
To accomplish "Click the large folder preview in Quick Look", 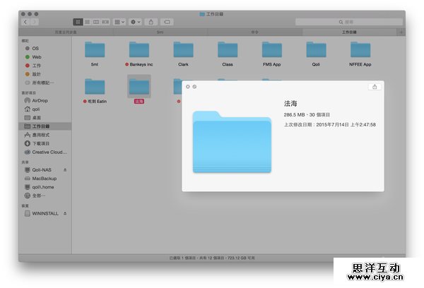I will coord(232,142).
